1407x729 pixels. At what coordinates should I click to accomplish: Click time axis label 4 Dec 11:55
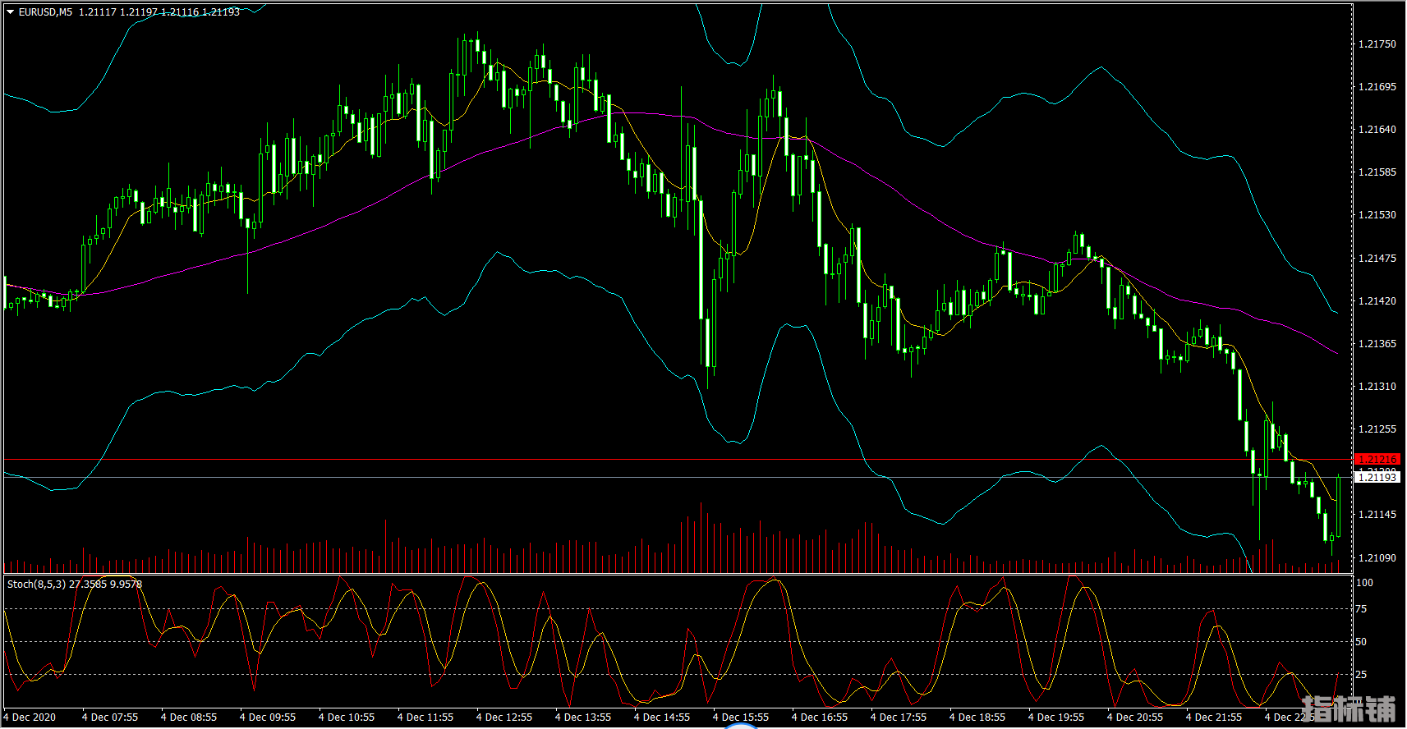point(425,718)
